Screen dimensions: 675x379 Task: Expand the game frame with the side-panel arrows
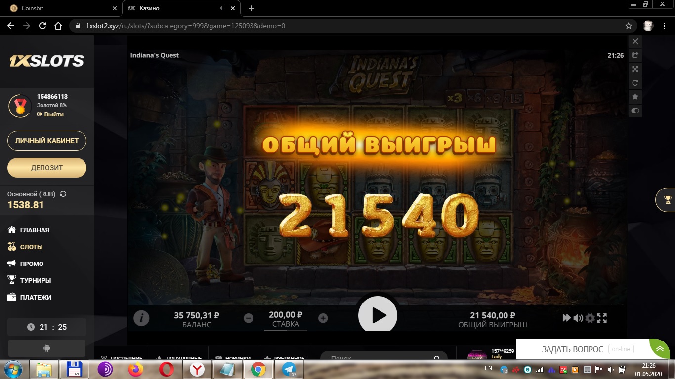[635, 69]
